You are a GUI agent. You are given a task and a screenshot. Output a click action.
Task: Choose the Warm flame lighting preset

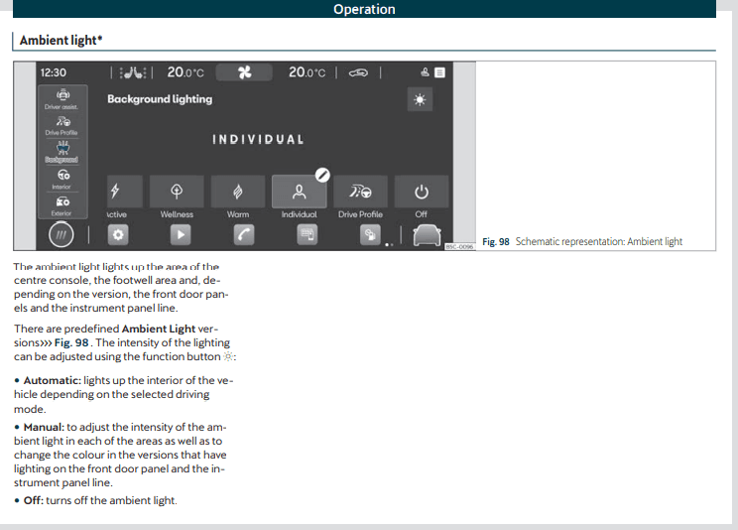coord(238,192)
